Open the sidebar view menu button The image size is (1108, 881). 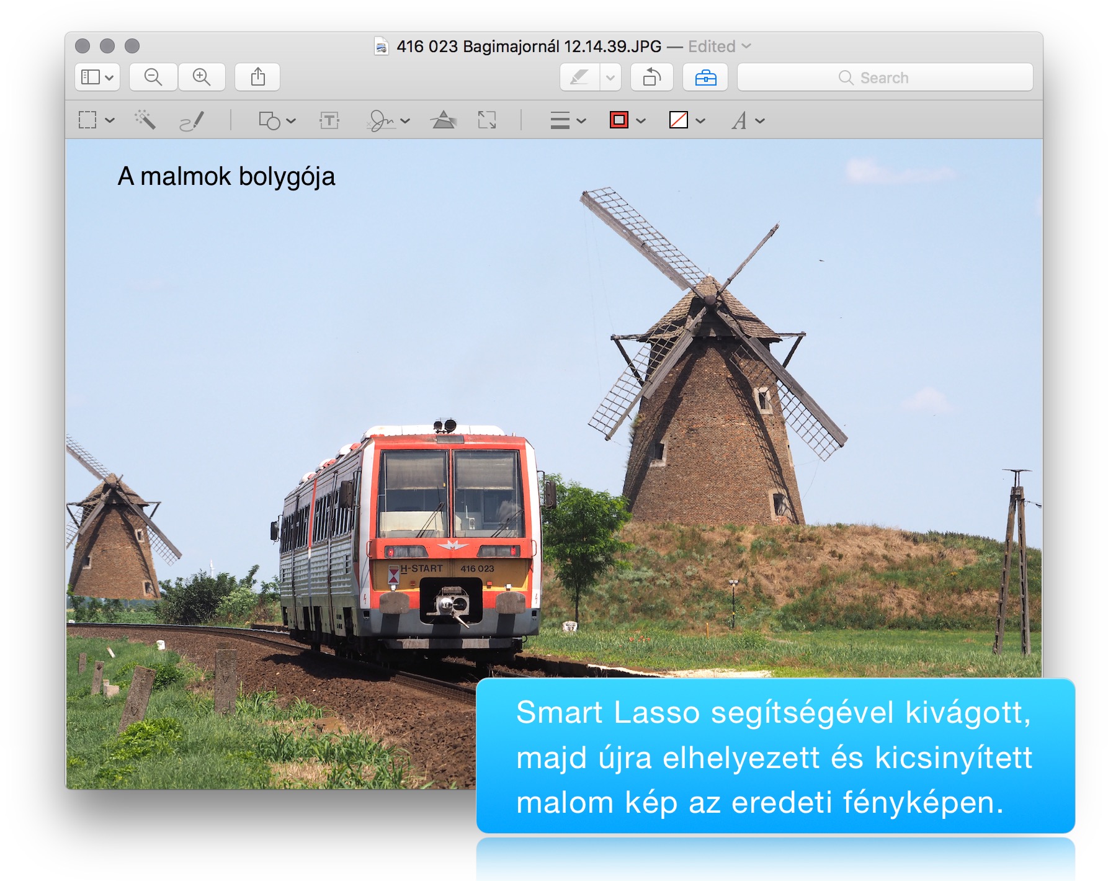(x=97, y=78)
